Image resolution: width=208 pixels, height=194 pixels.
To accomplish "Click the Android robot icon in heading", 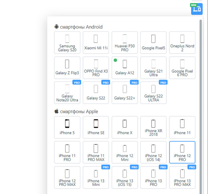I will tap(56, 27).
